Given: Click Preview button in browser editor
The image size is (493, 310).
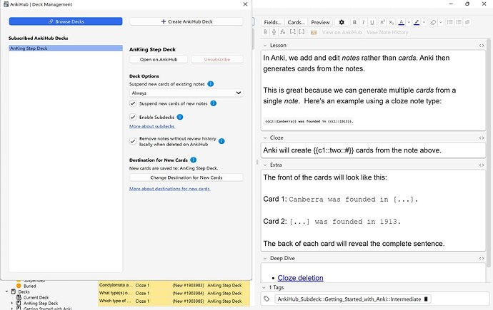Looking at the screenshot, I should pos(320,22).
